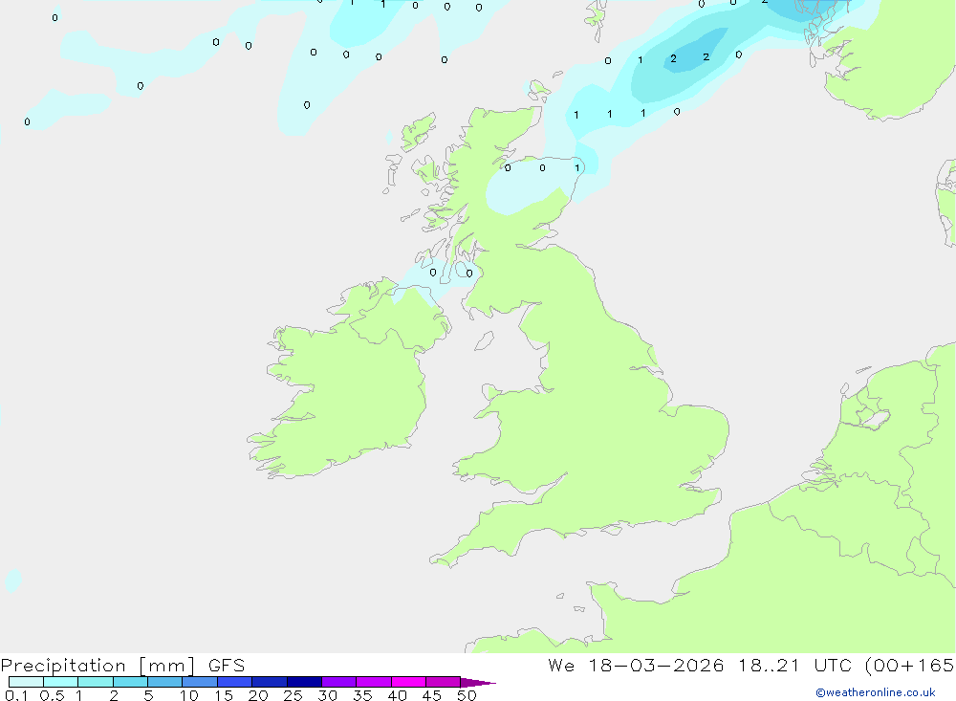956x701 pixels.
Task: Select the 0.5–1 mm legend color swatch
Action: 60,682
